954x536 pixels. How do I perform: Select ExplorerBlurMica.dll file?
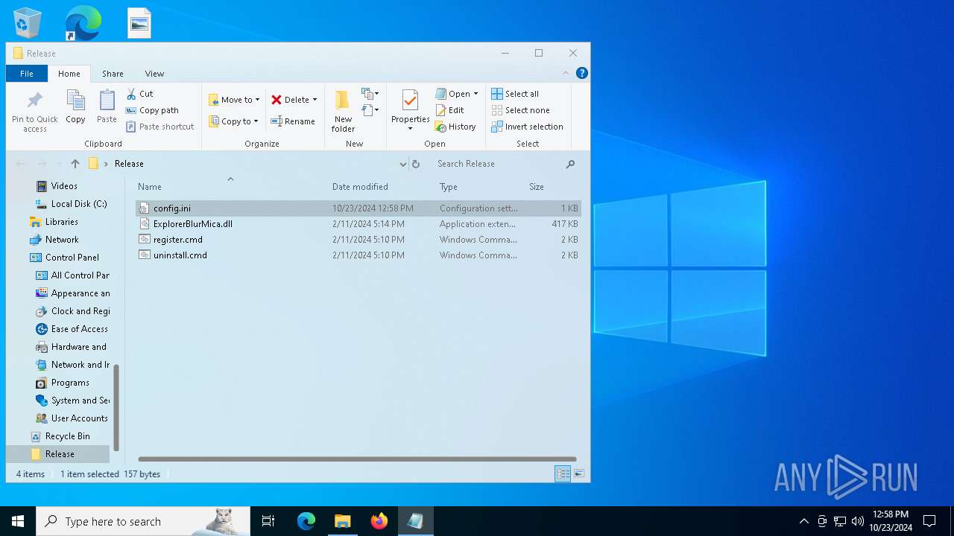[358, 224]
